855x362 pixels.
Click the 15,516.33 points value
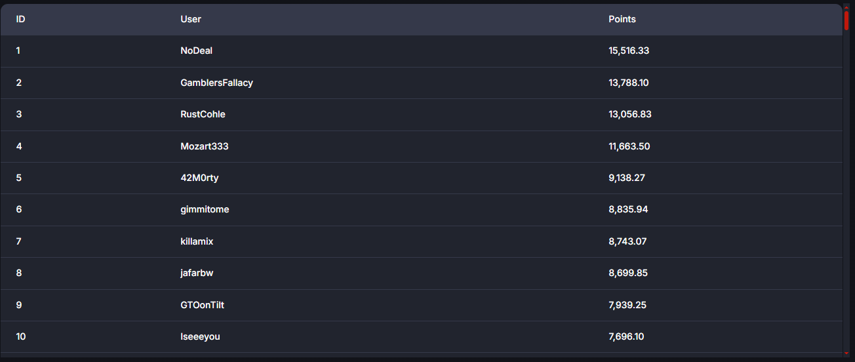click(x=629, y=50)
